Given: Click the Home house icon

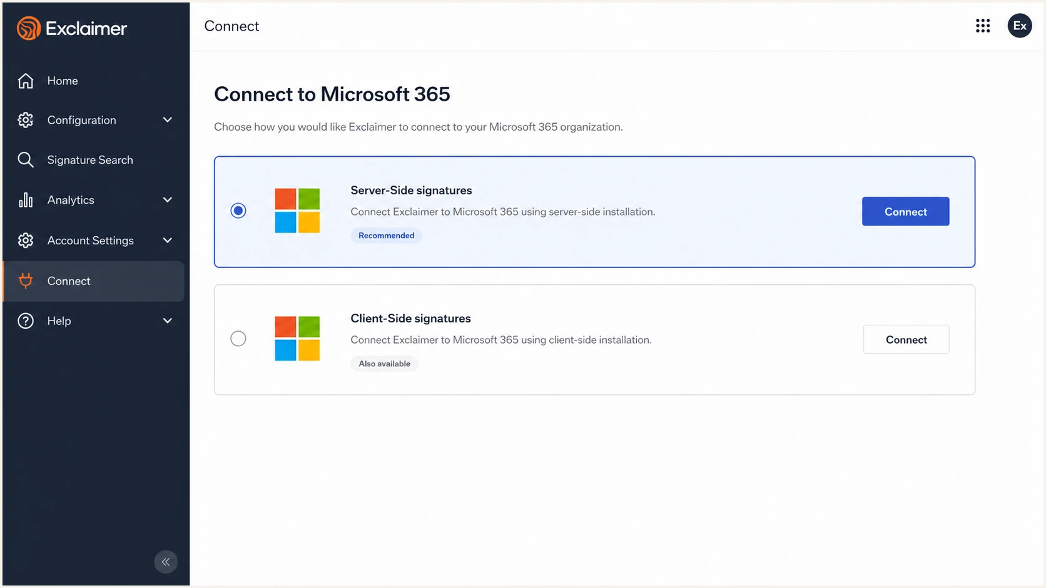Looking at the screenshot, I should (26, 81).
